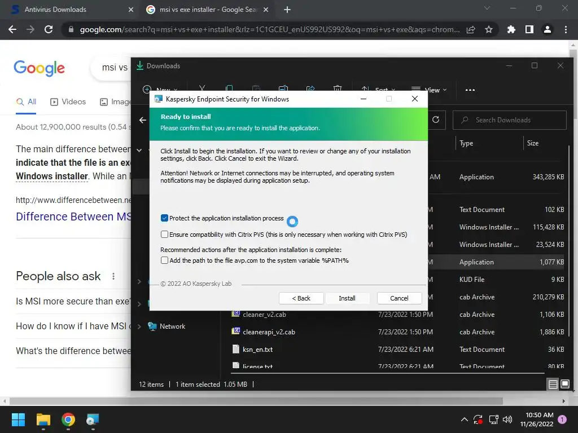Enable Citrix PVS compatibility checkbox
Screen dimensions: 578x433
pyautogui.click(x=164, y=234)
